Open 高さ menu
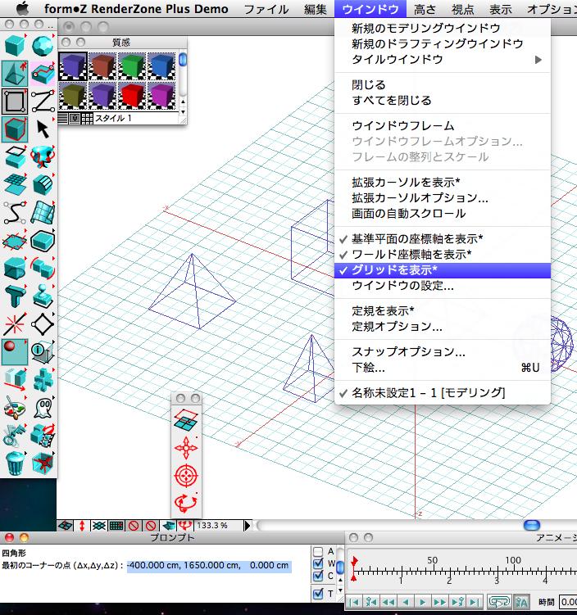 (425, 9)
